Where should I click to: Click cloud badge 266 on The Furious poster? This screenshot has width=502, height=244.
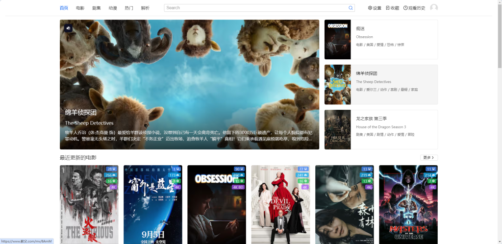coord(110,175)
